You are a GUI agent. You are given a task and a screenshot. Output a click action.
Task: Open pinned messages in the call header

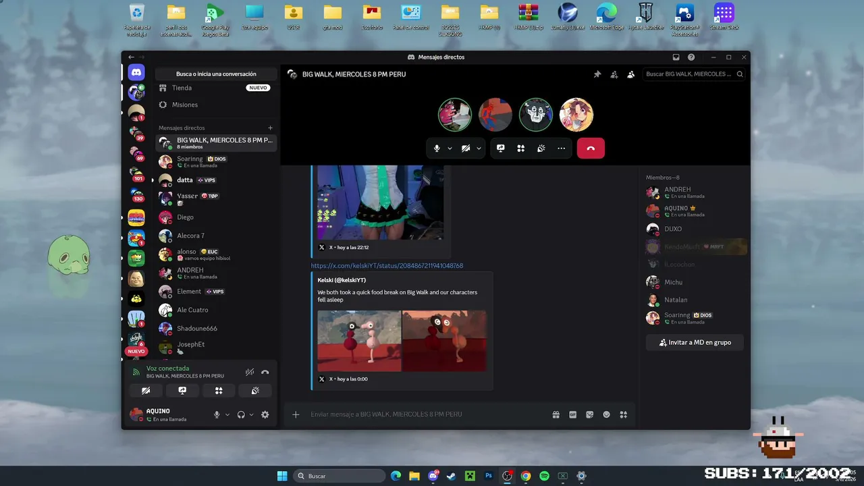(x=597, y=74)
